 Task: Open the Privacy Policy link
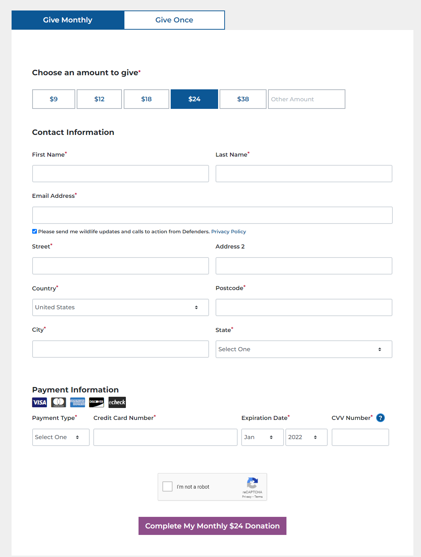click(x=228, y=231)
